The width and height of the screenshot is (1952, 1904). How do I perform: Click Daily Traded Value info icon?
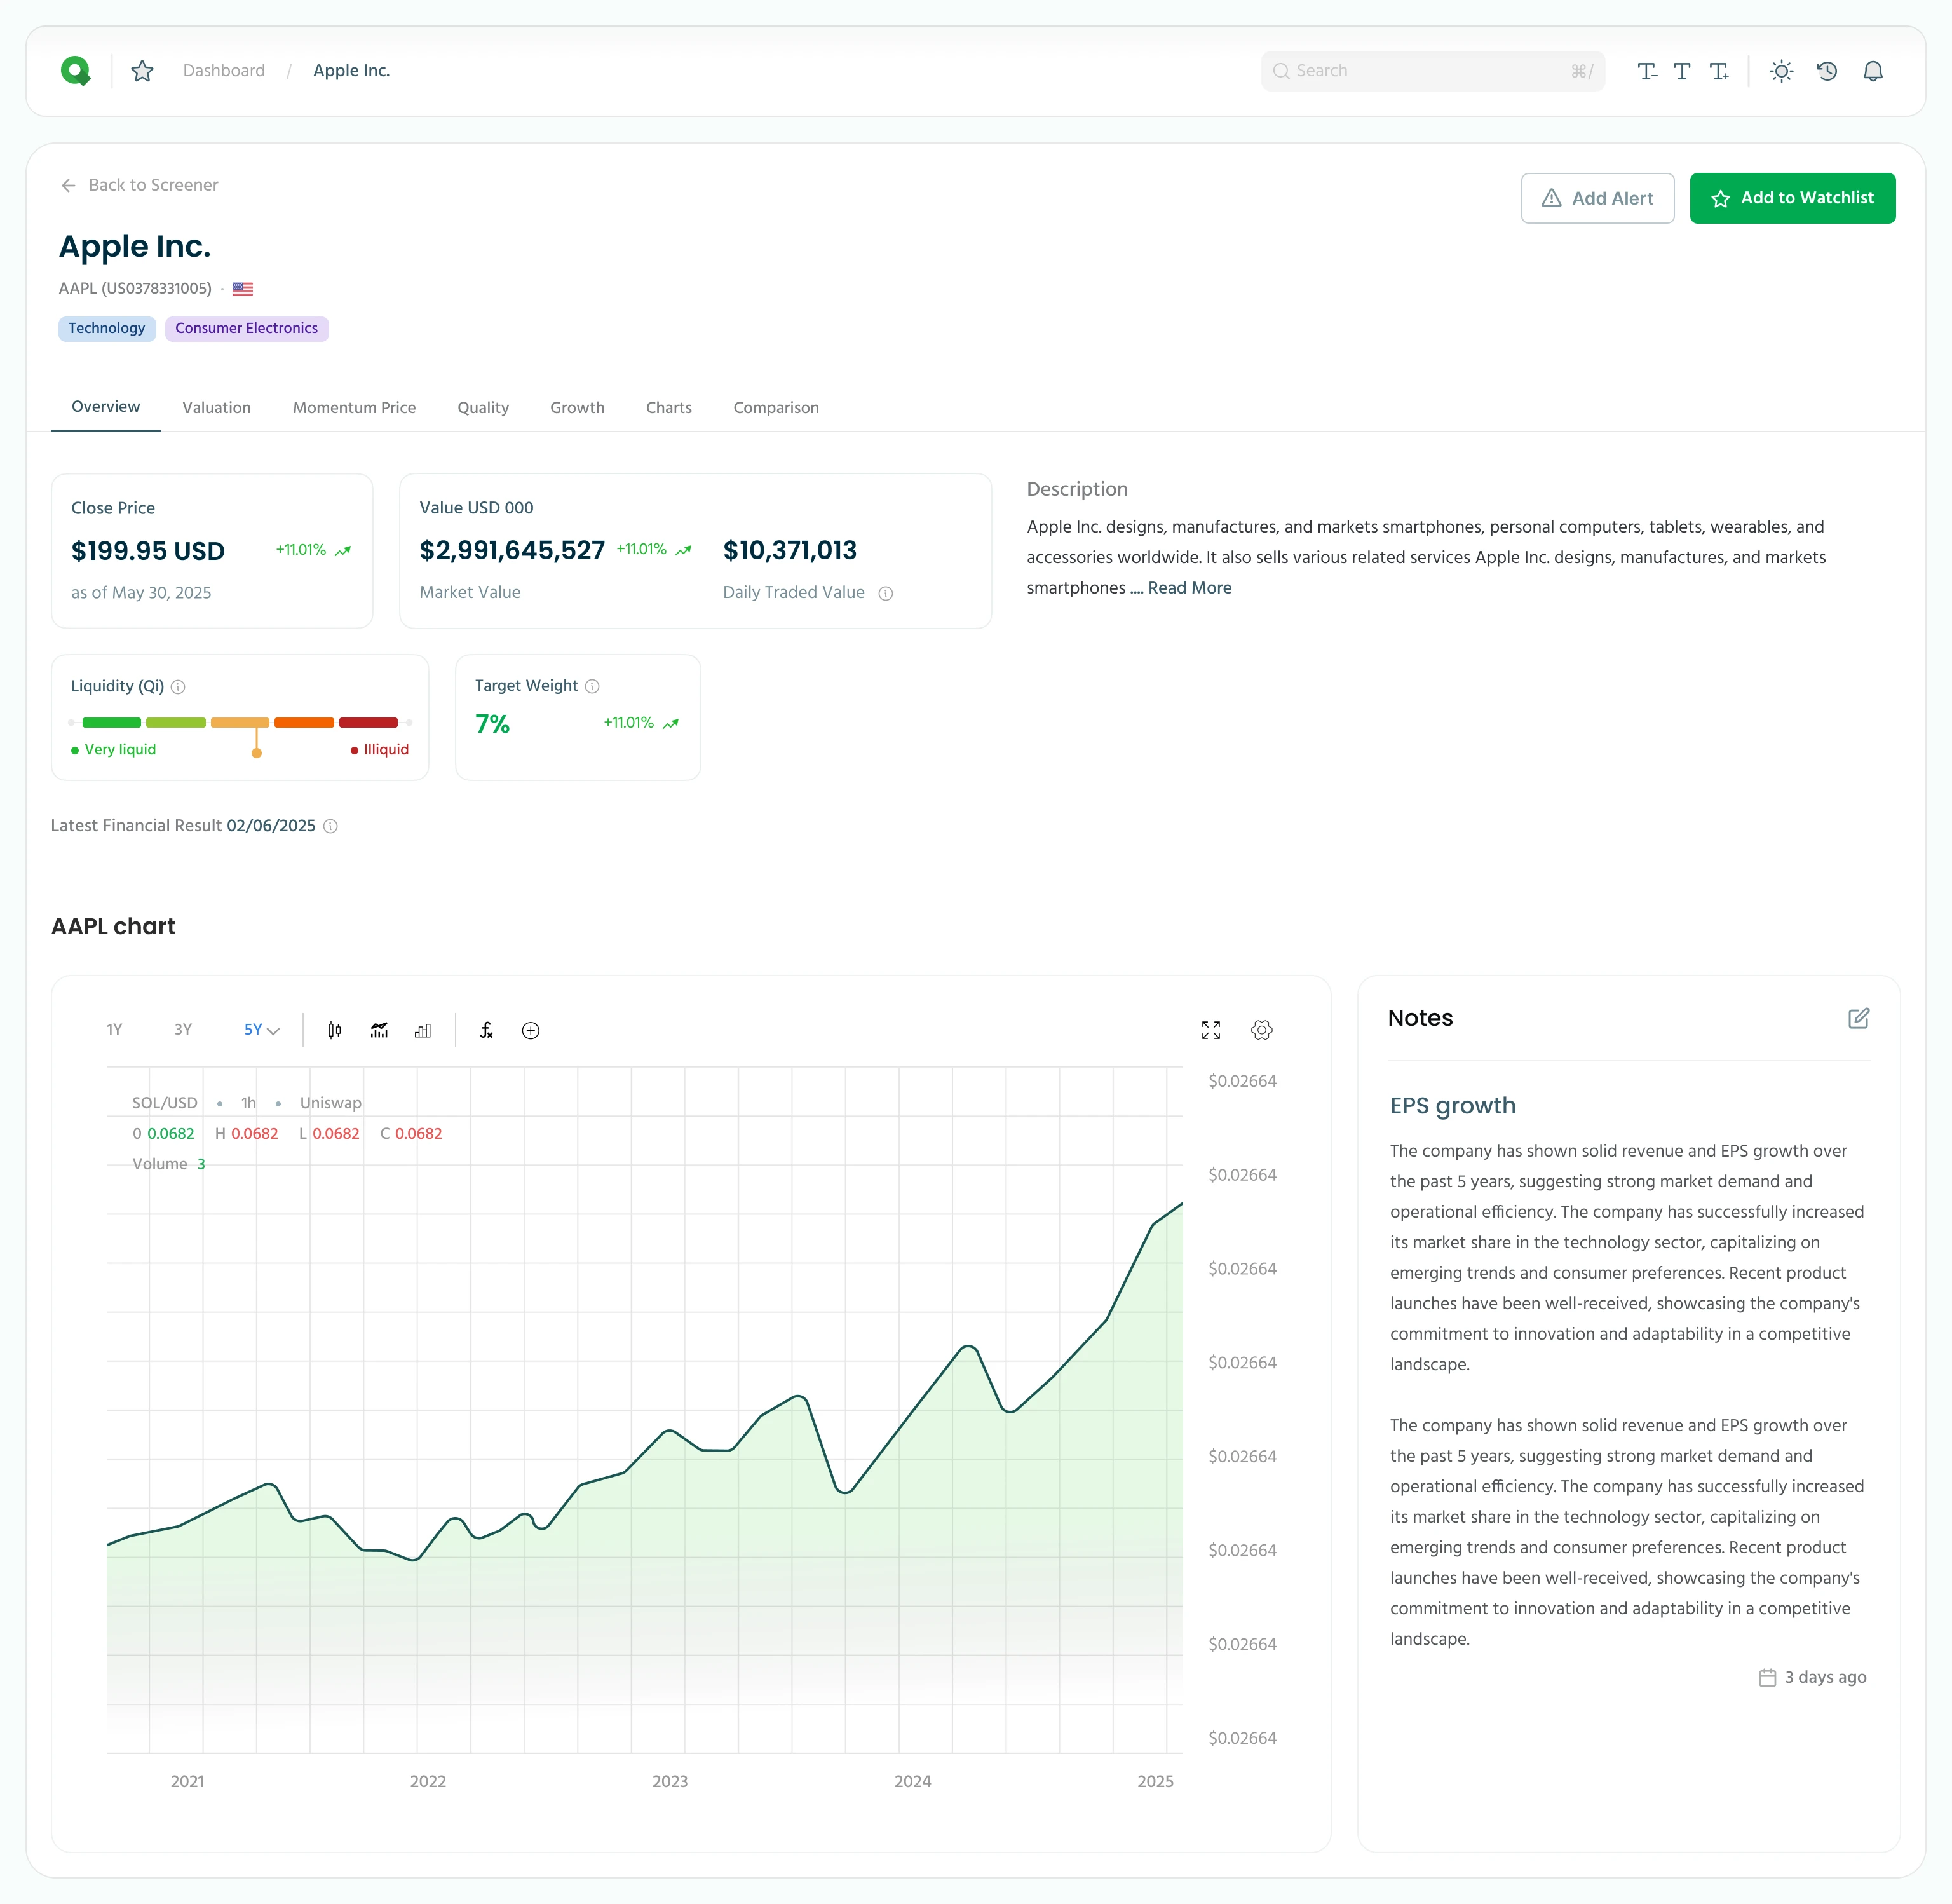pyautogui.click(x=885, y=593)
